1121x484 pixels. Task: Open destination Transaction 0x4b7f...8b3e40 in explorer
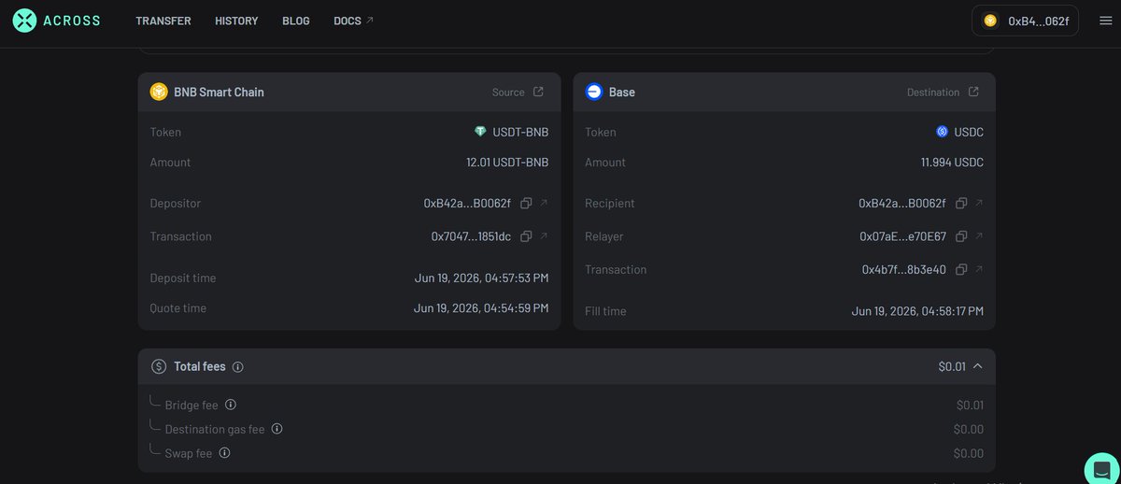pos(979,269)
